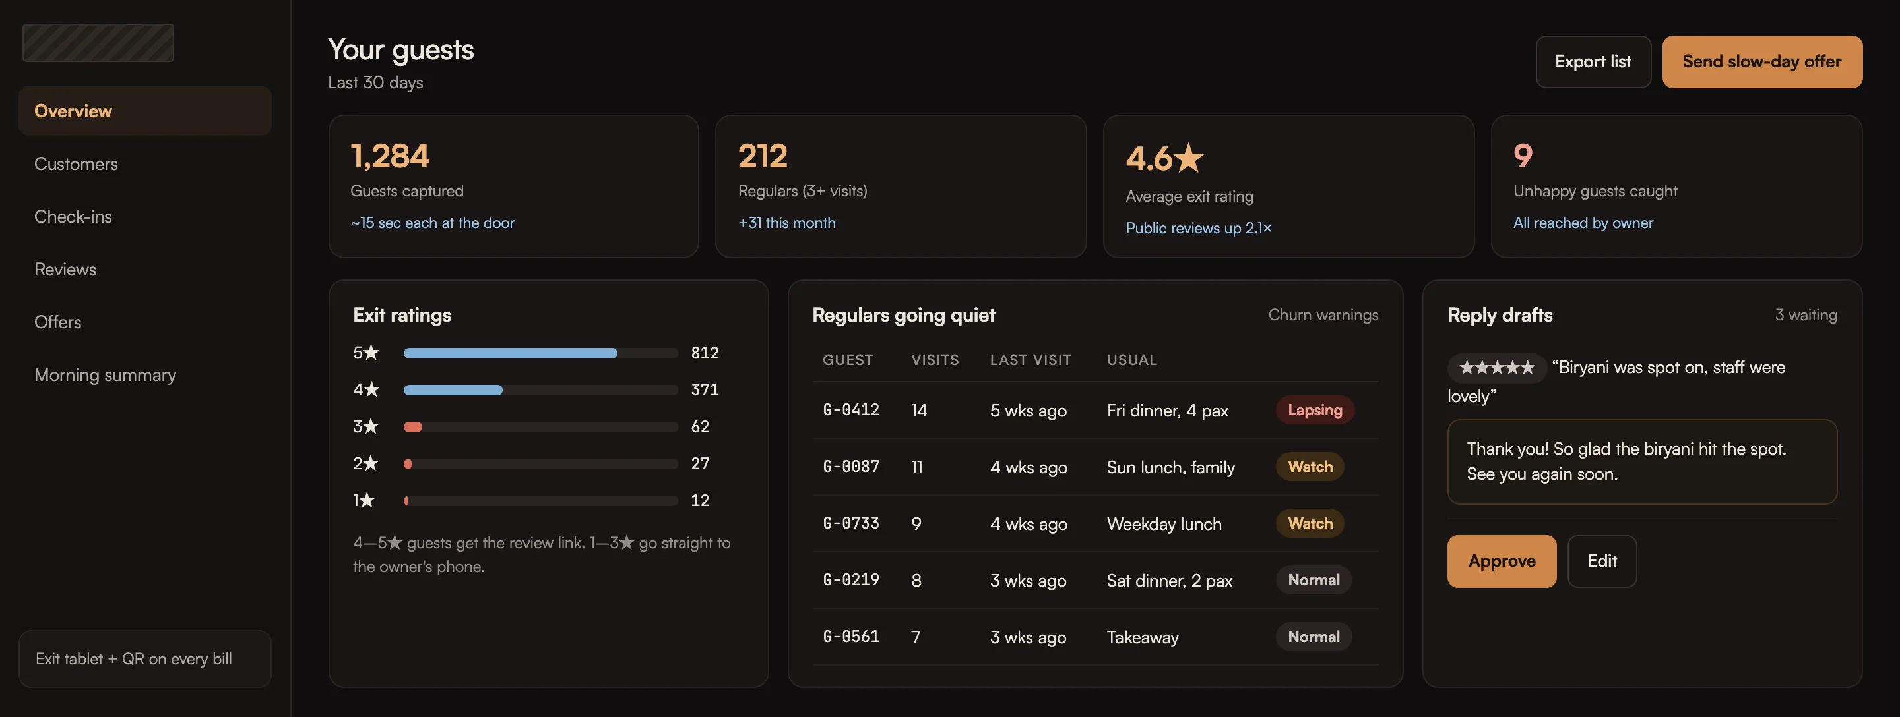
Task: Click the 9 Unhappy guests caught card
Action: pyautogui.click(x=1676, y=186)
